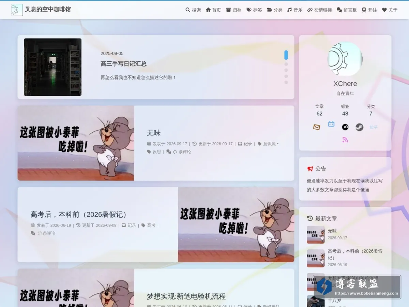Click the 自在青年 profile tagline

coord(345,93)
